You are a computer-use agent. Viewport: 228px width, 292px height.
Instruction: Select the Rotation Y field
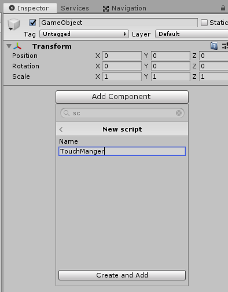point(171,66)
